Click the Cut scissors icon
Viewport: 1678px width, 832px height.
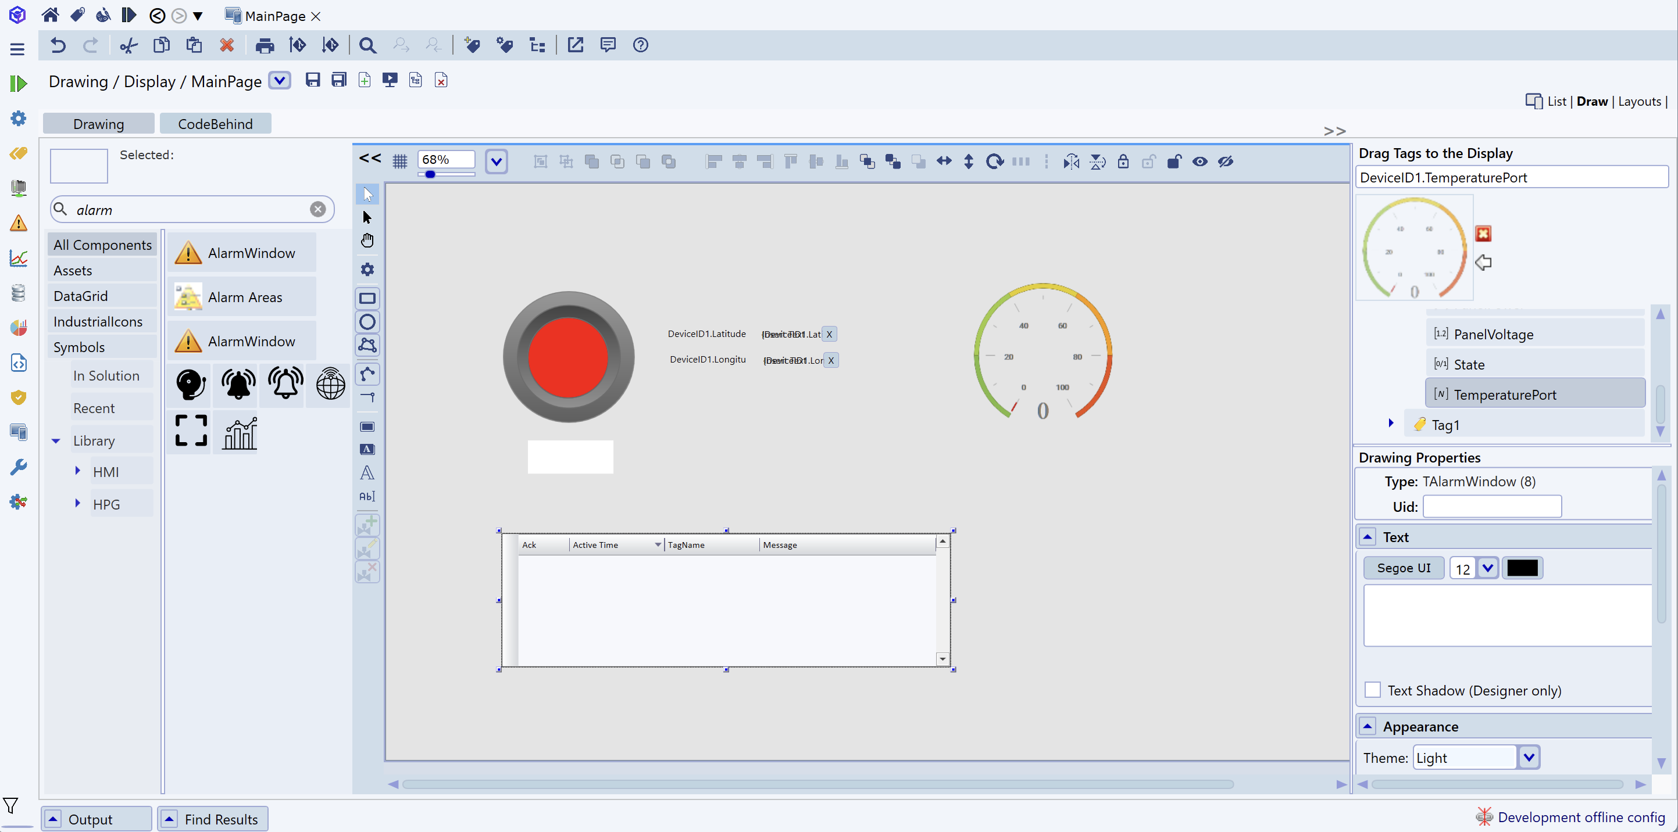128,45
